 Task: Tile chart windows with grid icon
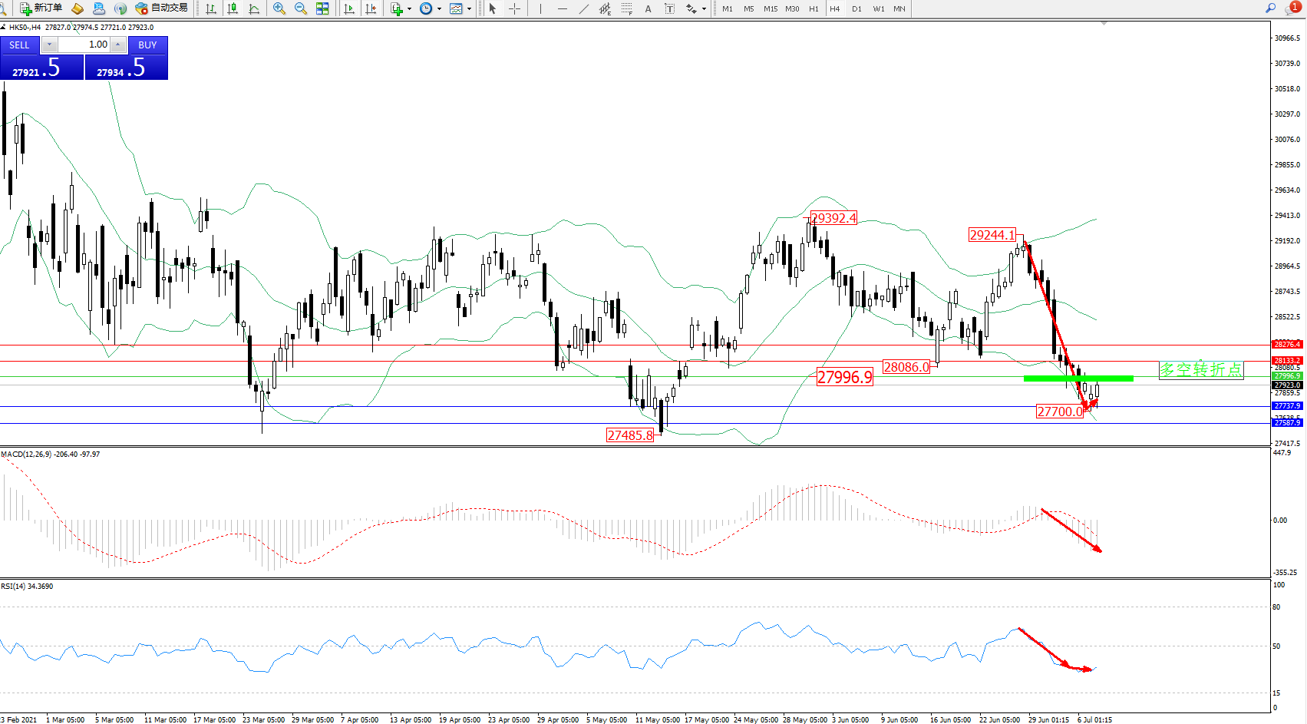tap(322, 8)
